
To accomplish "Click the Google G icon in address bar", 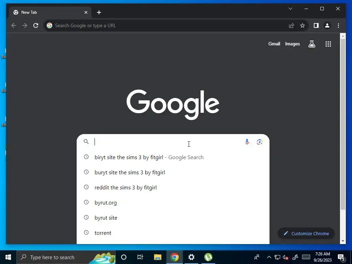I will coord(49,25).
